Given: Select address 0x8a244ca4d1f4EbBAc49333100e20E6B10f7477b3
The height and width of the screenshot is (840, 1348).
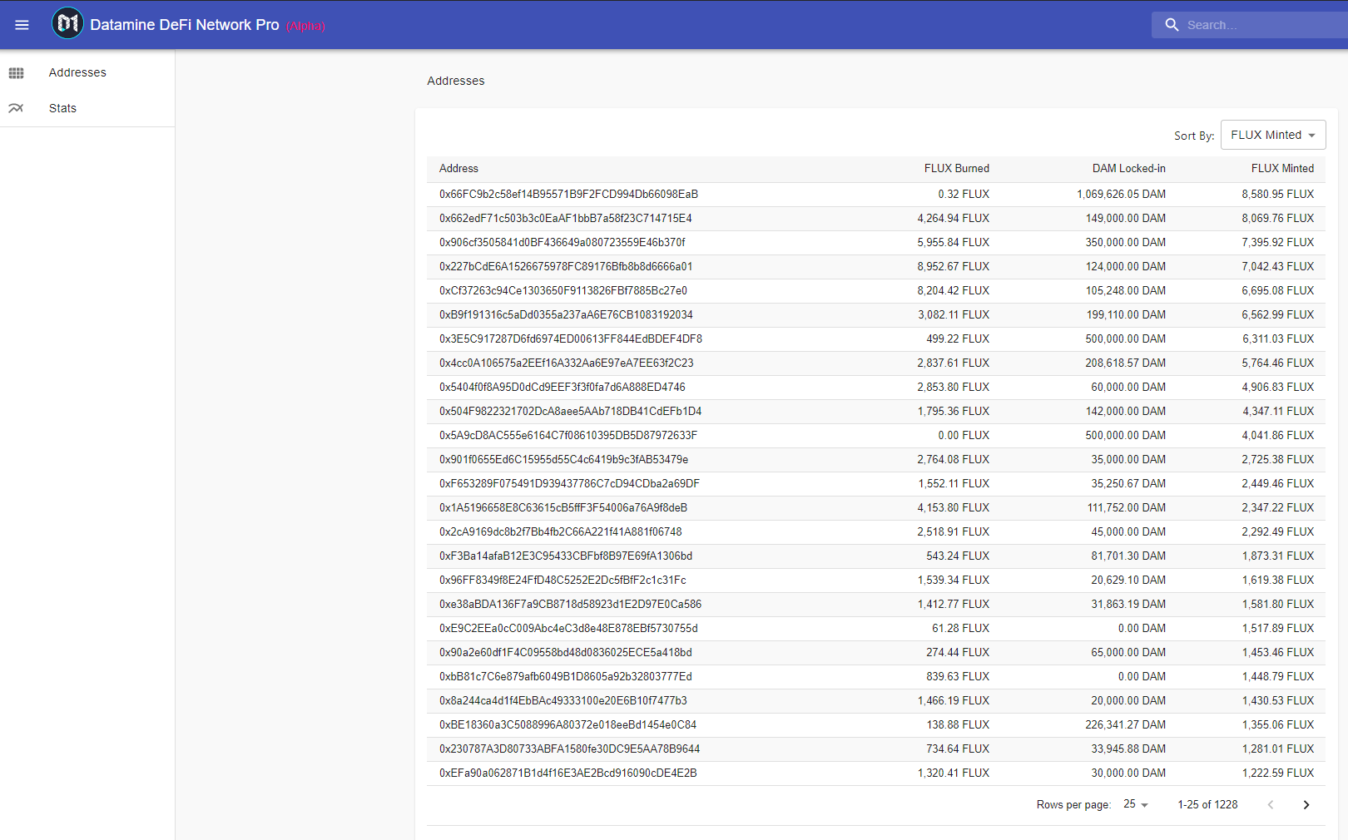Looking at the screenshot, I should (563, 701).
